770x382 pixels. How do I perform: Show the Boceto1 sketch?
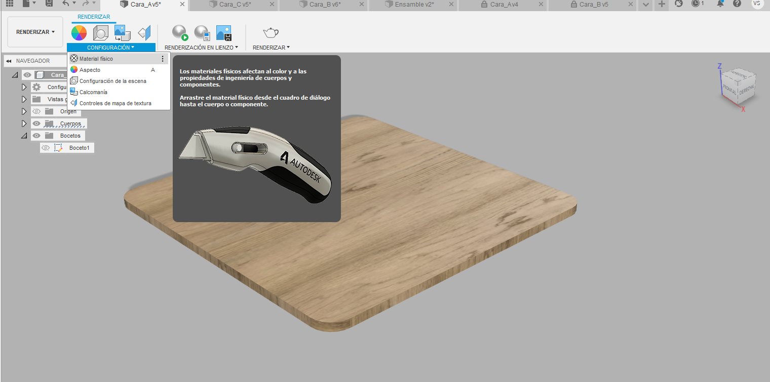[x=46, y=148]
